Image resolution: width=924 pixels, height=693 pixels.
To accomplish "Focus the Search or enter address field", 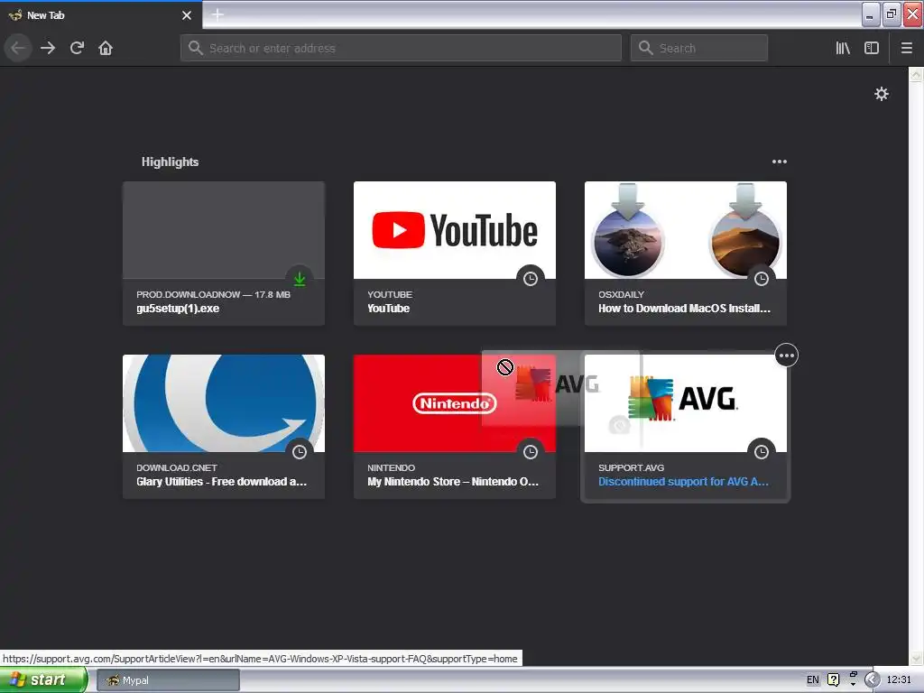I will [x=401, y=48].
